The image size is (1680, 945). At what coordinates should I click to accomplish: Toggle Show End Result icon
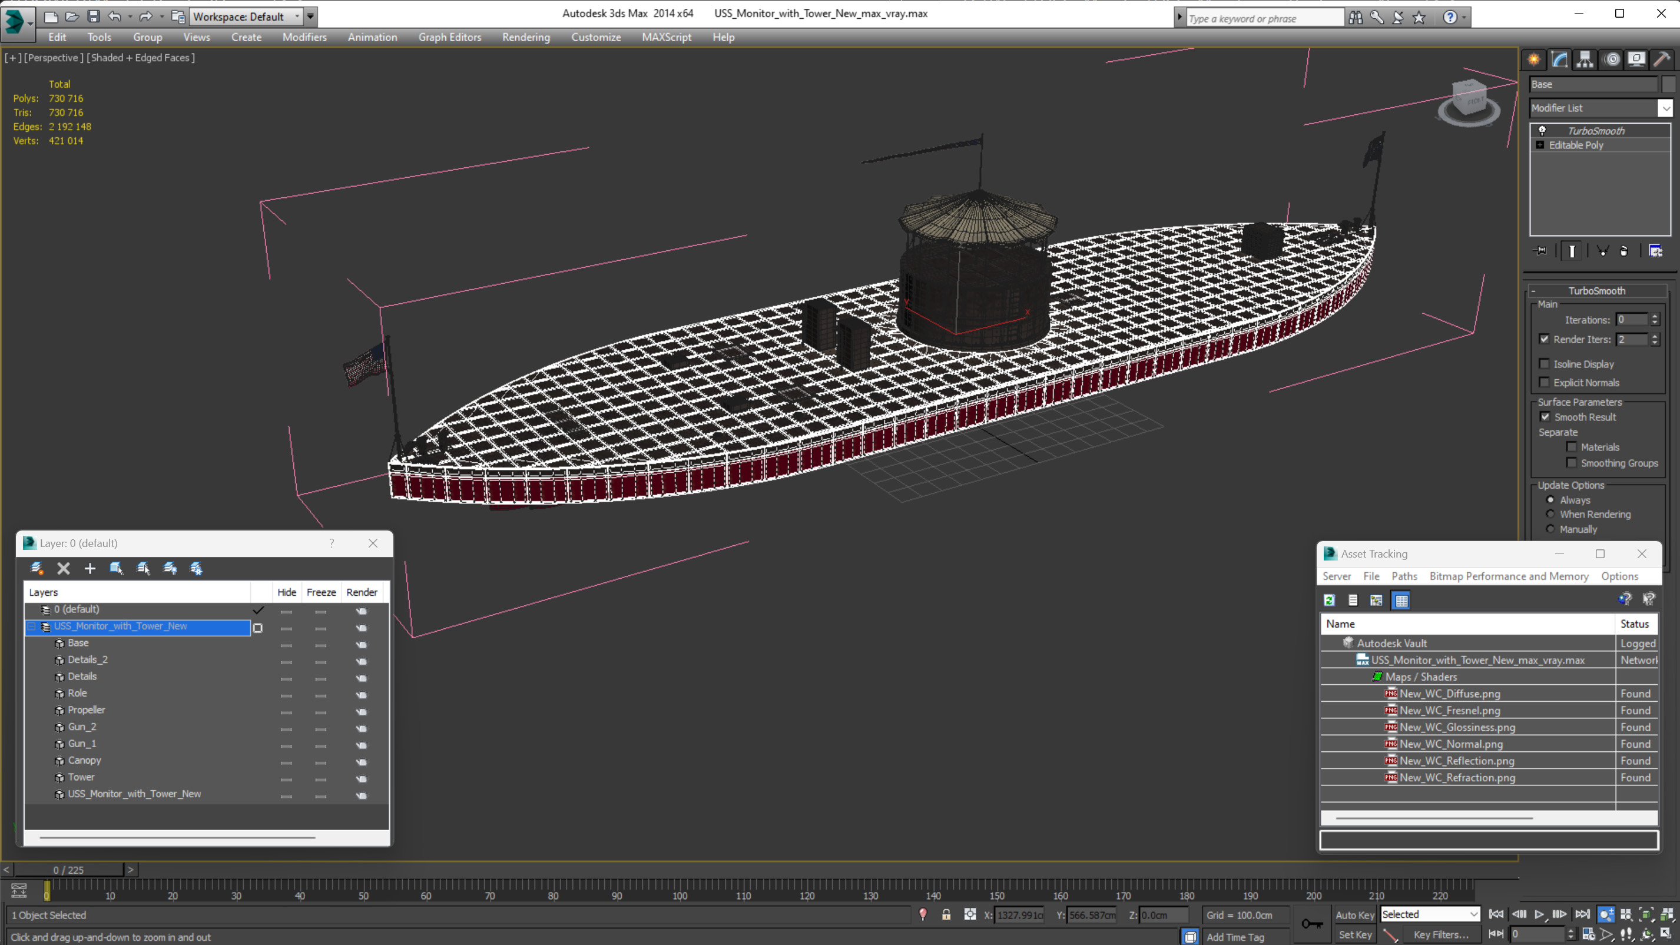[x=1572, y=250]
